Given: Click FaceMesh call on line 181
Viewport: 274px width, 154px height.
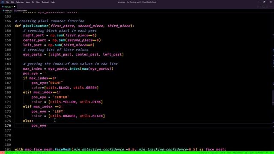Looking at the screenshot, I should (63, 149).
